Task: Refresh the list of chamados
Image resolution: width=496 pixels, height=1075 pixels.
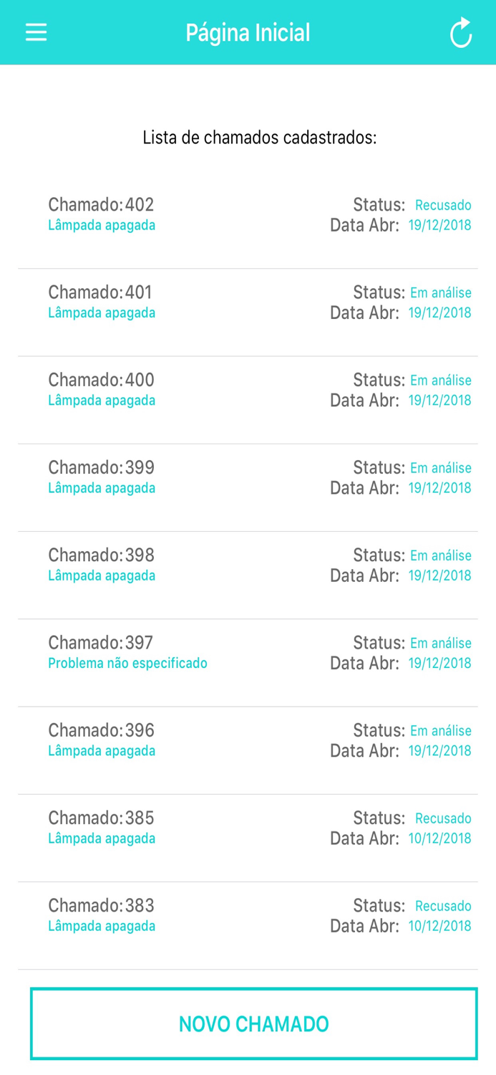Action: click(x=460, y=32)
